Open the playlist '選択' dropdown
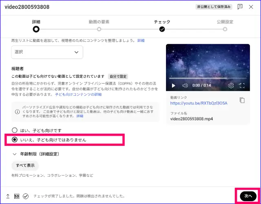Screen dimensions: 261x204 [x=47, y=52]
